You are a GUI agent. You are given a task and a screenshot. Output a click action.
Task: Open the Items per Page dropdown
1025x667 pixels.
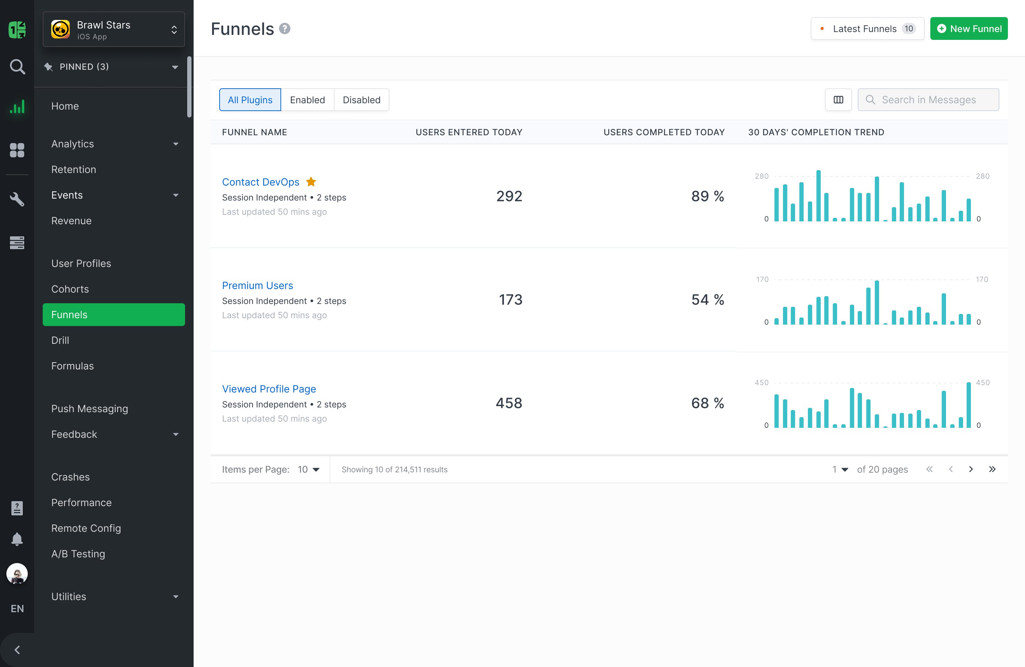(x=308, y=469)
